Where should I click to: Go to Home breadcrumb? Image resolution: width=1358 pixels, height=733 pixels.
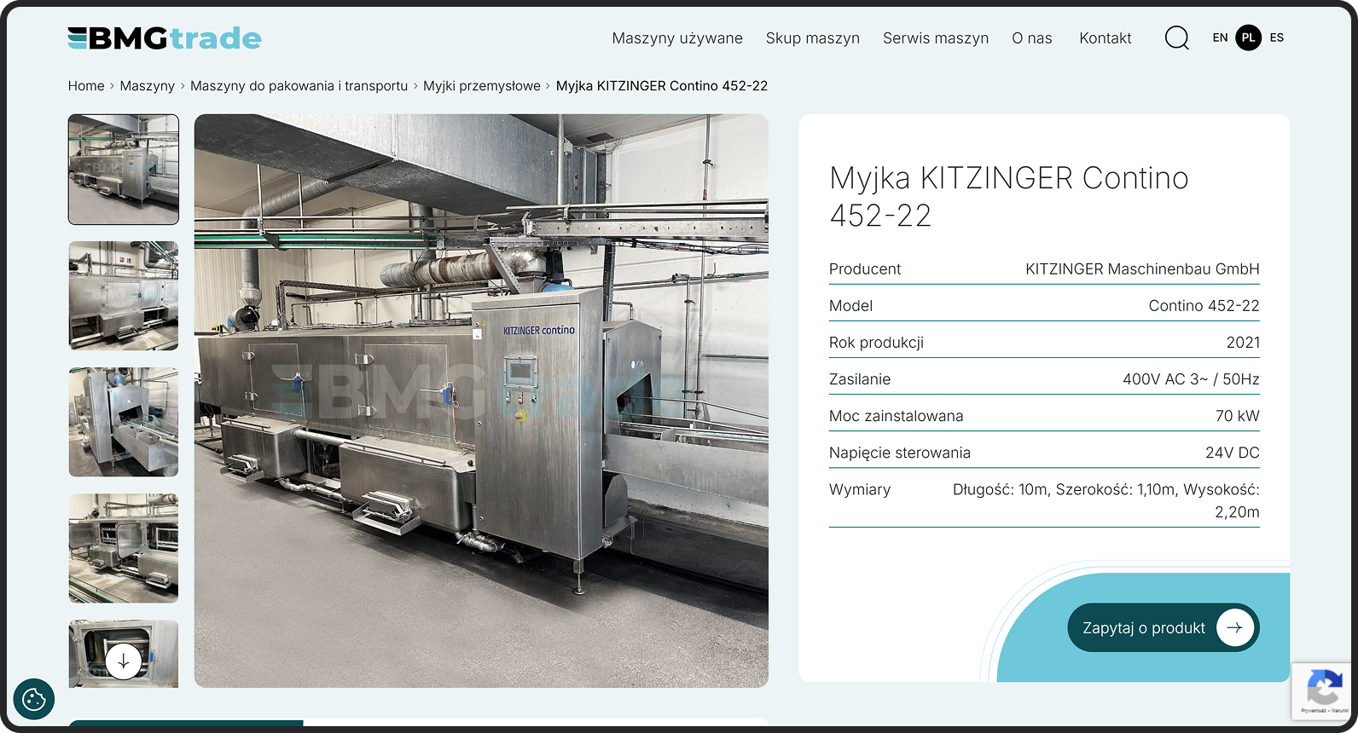pyautogui.click(x=86, y=86)
